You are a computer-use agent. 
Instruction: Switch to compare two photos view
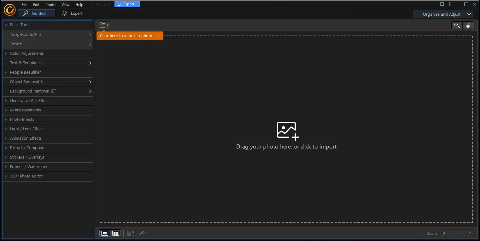pos(116,233)
